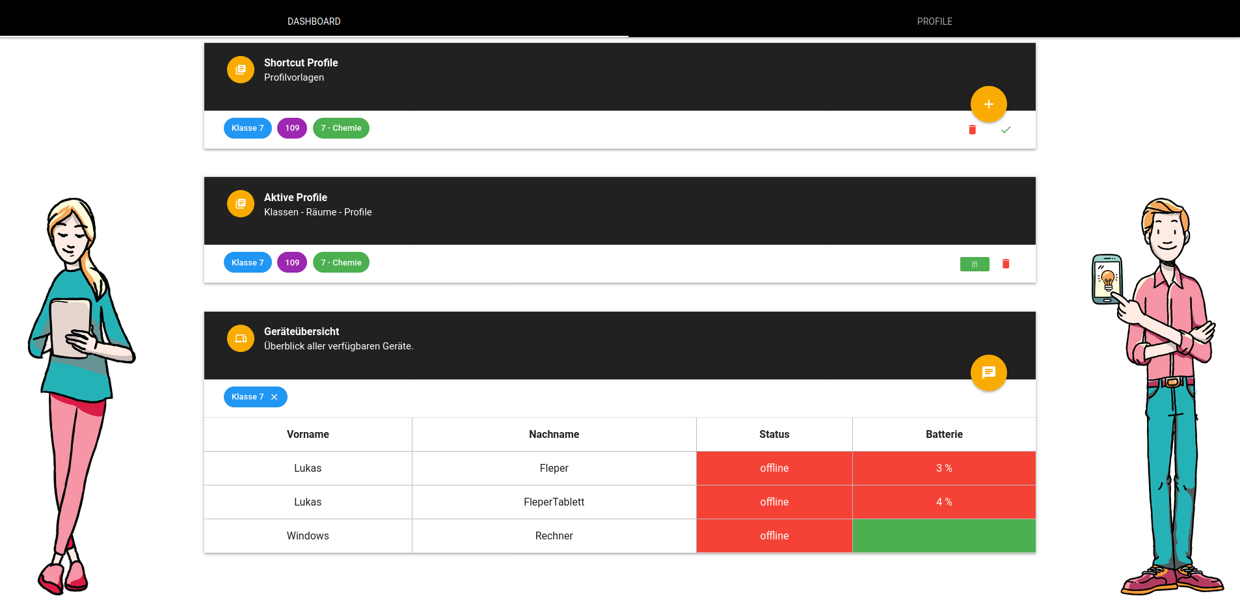
Task: Toggle the purple 109 room chip
Action: click(x=291, y=128)
